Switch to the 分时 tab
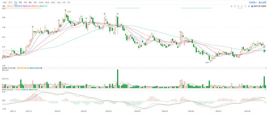 5,2
